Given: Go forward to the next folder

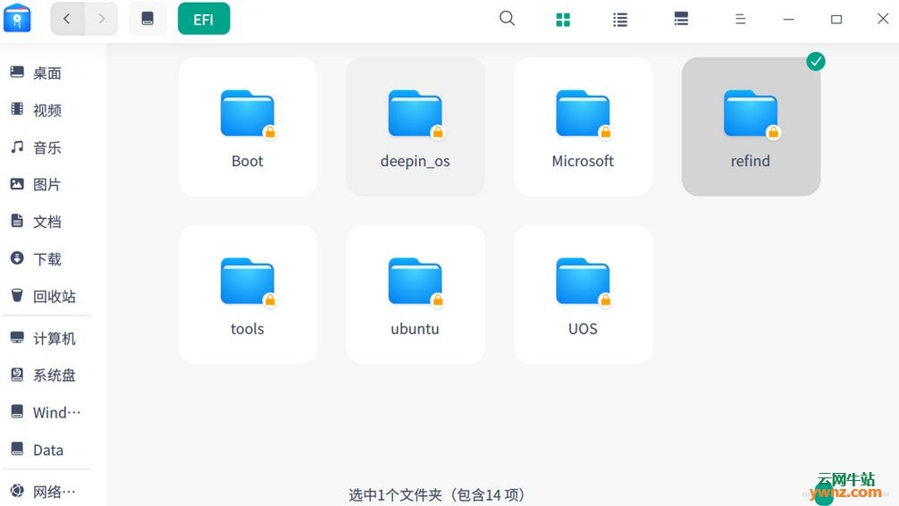Looking at the screenshot, I should tap(102, 19).
